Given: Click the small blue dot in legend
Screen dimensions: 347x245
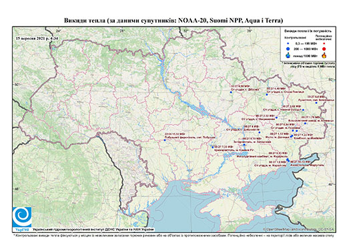Looking at the screenshot, I should [288, 44].
